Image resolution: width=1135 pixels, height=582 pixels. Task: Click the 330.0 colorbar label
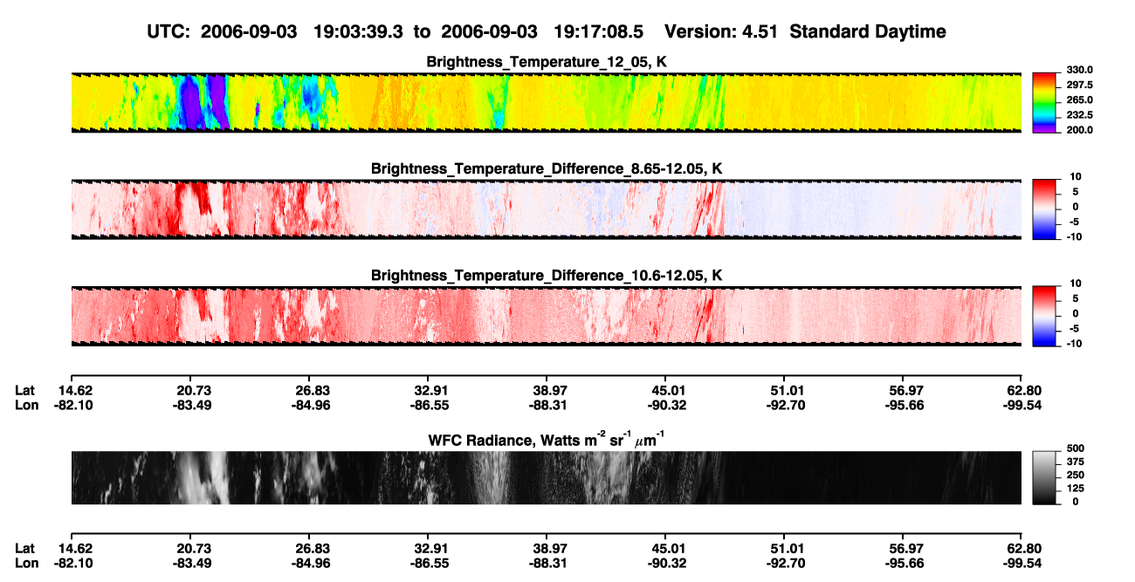click(1079, 70)
